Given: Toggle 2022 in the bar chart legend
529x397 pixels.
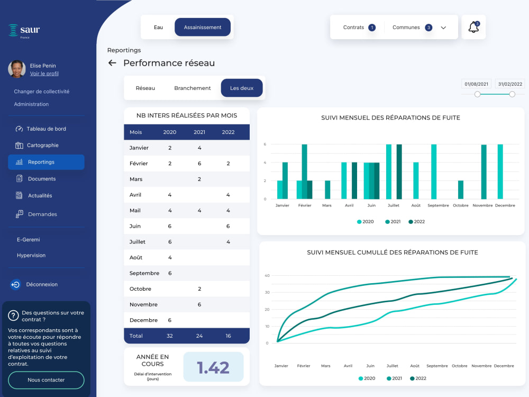Looking at the screenshot, I should pos(417,222).
